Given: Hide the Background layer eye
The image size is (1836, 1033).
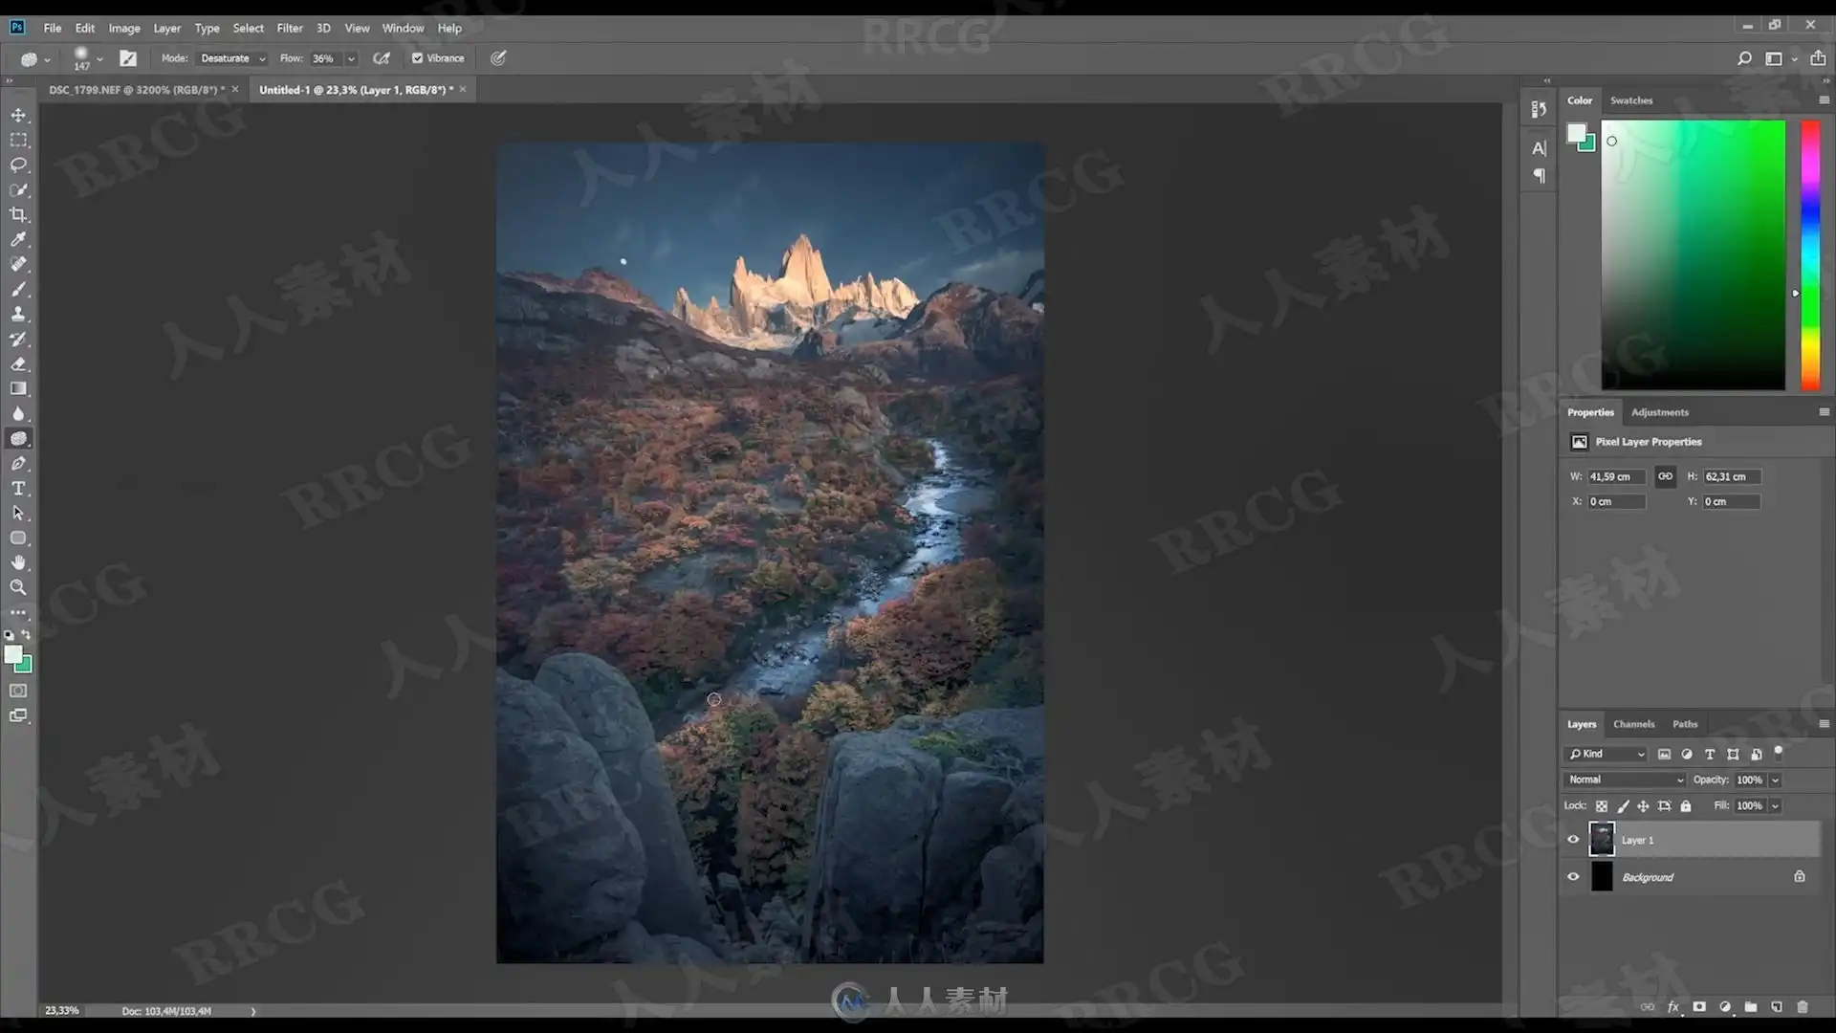Looking at the screenshot, I should coord(1573,876).
